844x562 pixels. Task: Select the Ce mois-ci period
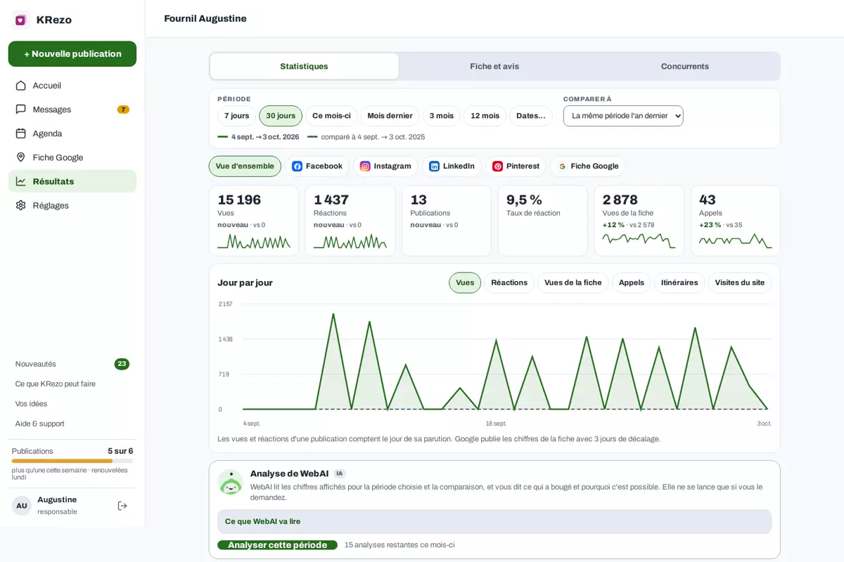(x=331, y=116)
